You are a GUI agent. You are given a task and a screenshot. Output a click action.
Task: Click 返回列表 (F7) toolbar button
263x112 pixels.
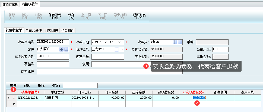tap(139, 17)
